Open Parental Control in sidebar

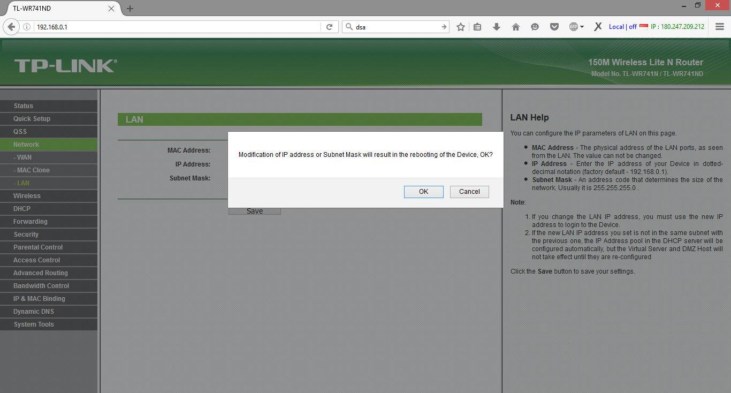(49, 247)
